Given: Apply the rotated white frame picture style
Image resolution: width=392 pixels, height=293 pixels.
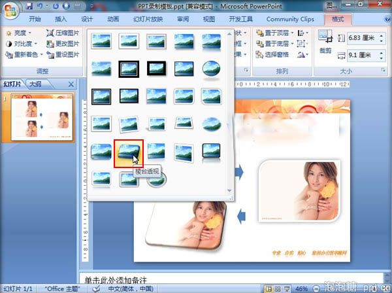Looking at the screenshot, I should [129, 124].
